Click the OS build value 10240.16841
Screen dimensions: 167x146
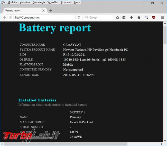(x=95, y=60)
